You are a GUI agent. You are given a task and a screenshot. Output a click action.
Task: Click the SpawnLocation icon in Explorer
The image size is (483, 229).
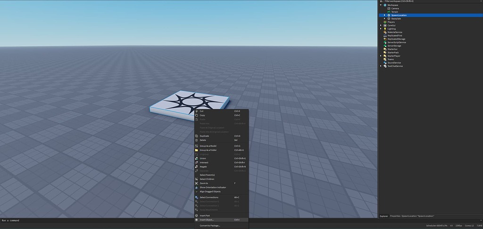pyautogui.click(x=389, y=16)
